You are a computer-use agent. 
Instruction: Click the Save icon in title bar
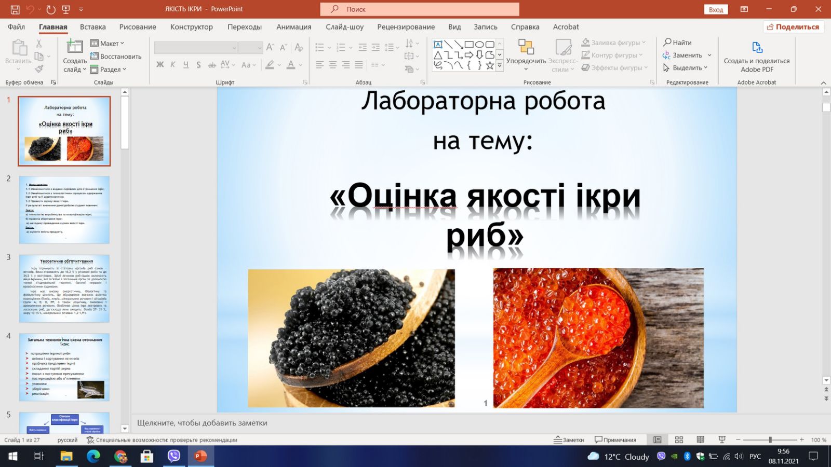click(x=15, y=9)
